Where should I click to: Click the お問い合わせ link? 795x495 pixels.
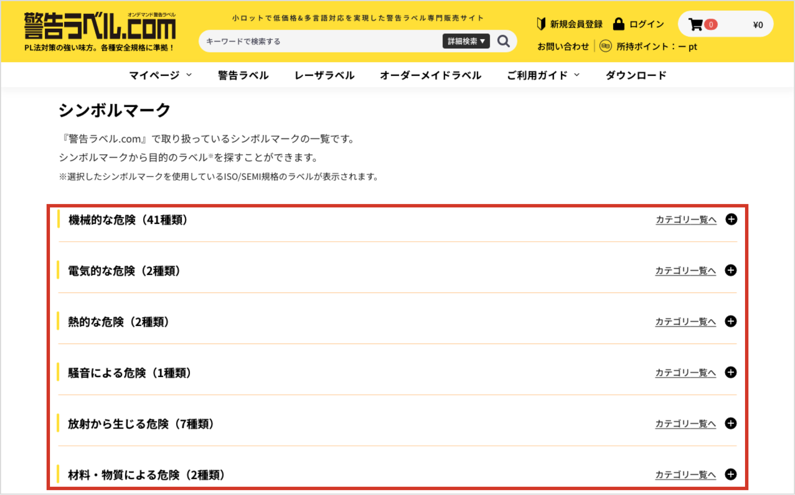tap(563, 46)
